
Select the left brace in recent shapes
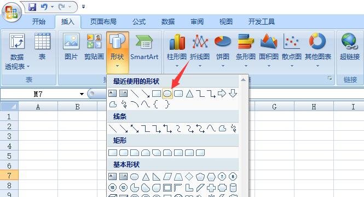pyautogui.click(x=156, y=105)
